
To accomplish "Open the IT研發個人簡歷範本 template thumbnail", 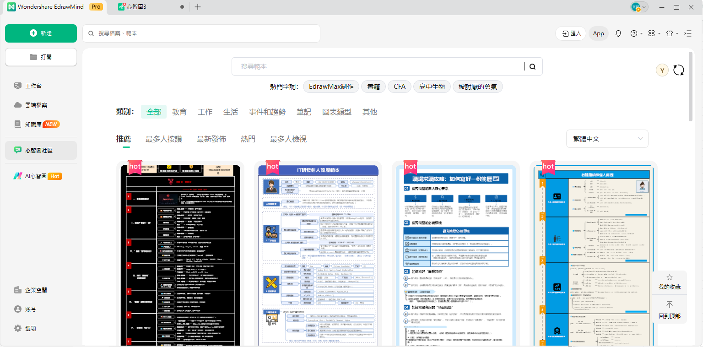I will pos(318,252).
